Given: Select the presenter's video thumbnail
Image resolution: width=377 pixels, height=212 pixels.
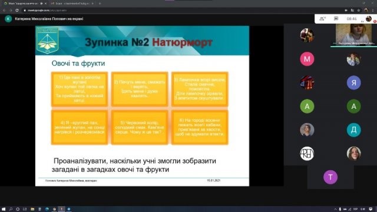Looking at the screenshot, I should tap(354, 34).
